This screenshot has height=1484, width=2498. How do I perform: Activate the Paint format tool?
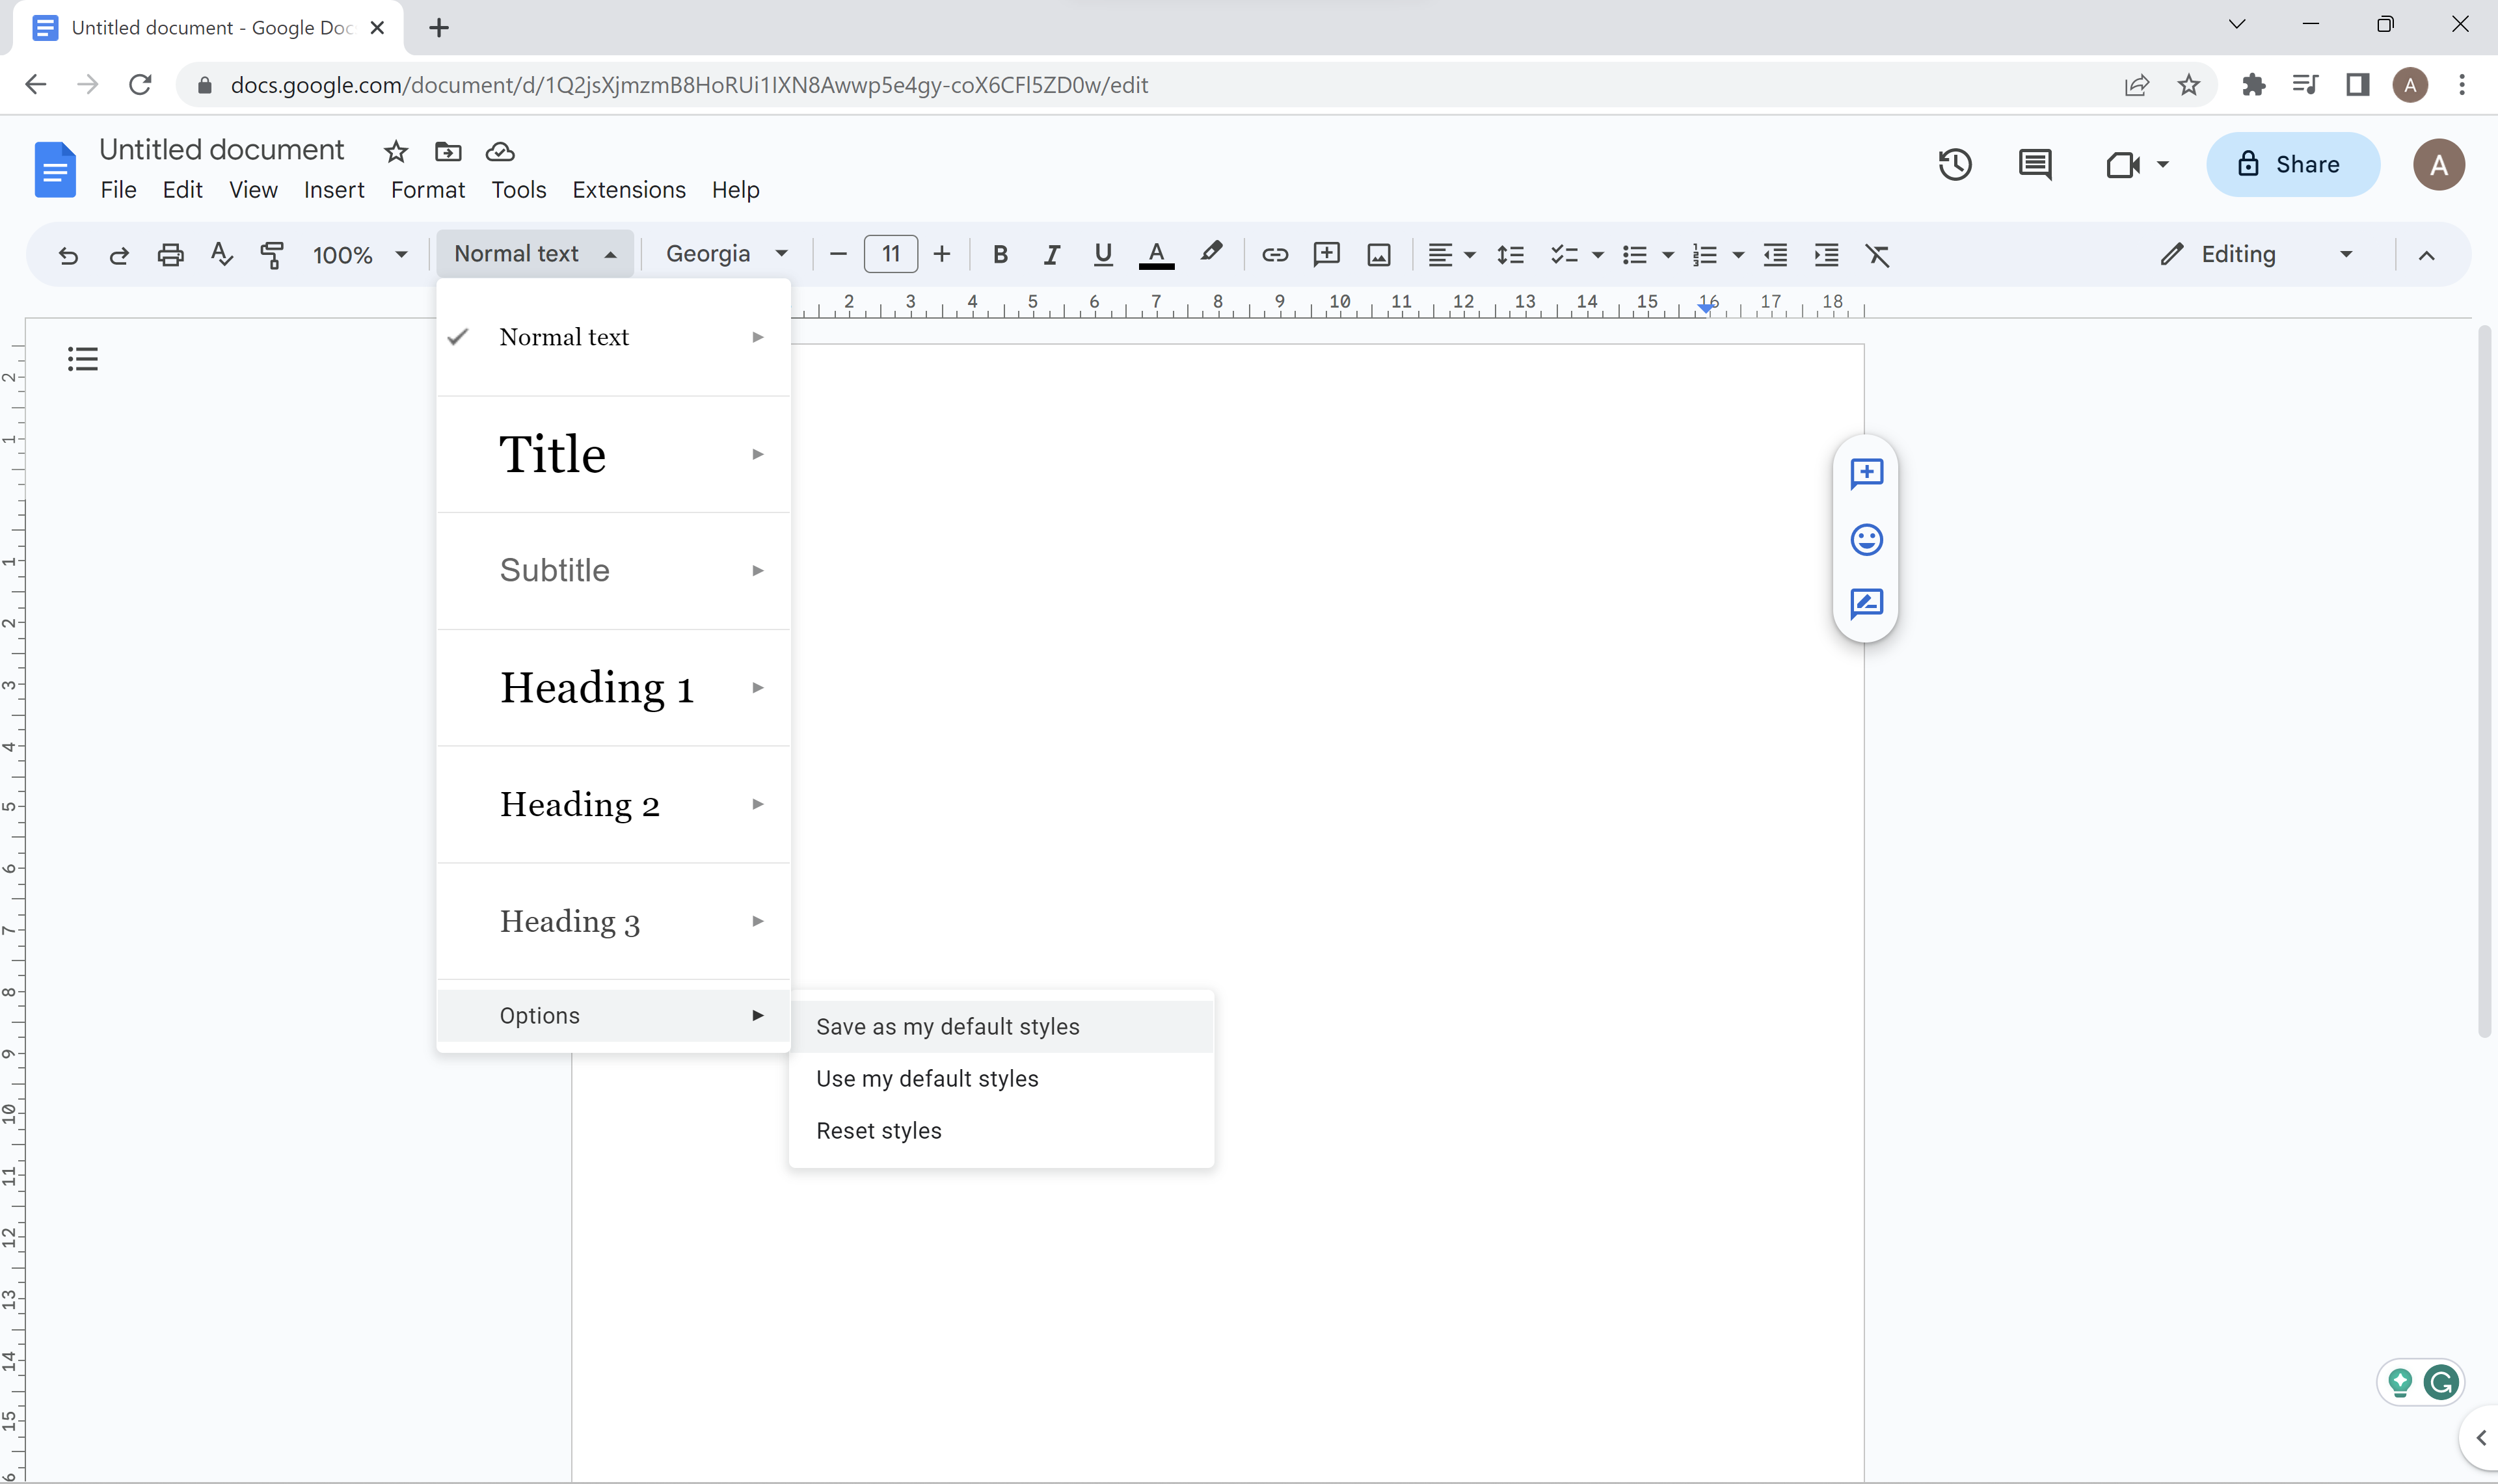272,255
